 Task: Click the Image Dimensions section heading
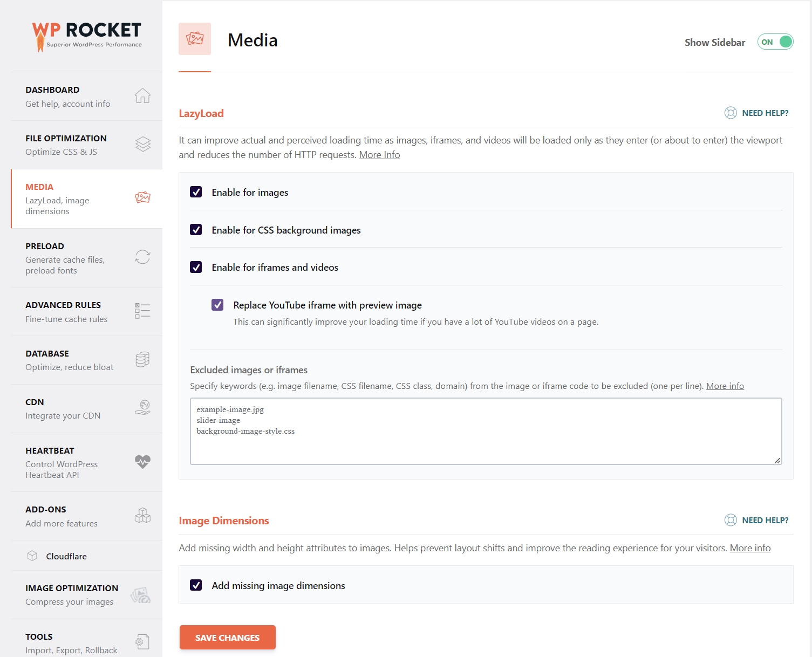coord(224,521)
